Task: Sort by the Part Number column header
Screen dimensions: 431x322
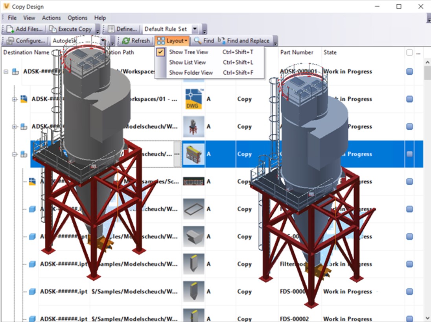Action: (x=297, y=52)
